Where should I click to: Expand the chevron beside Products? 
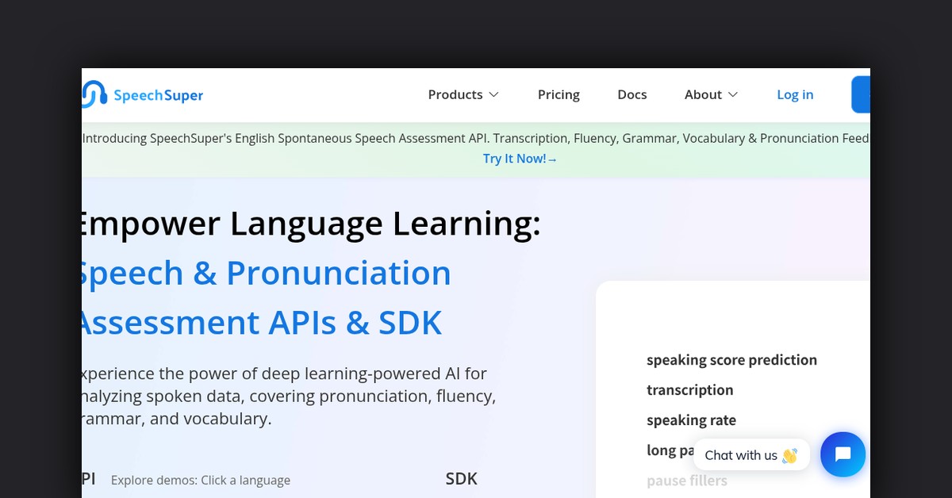[x=493, y=94]
